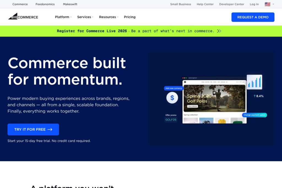Click the Request a Demo button
Screen dimensions: 282x188
click(253, 17)
